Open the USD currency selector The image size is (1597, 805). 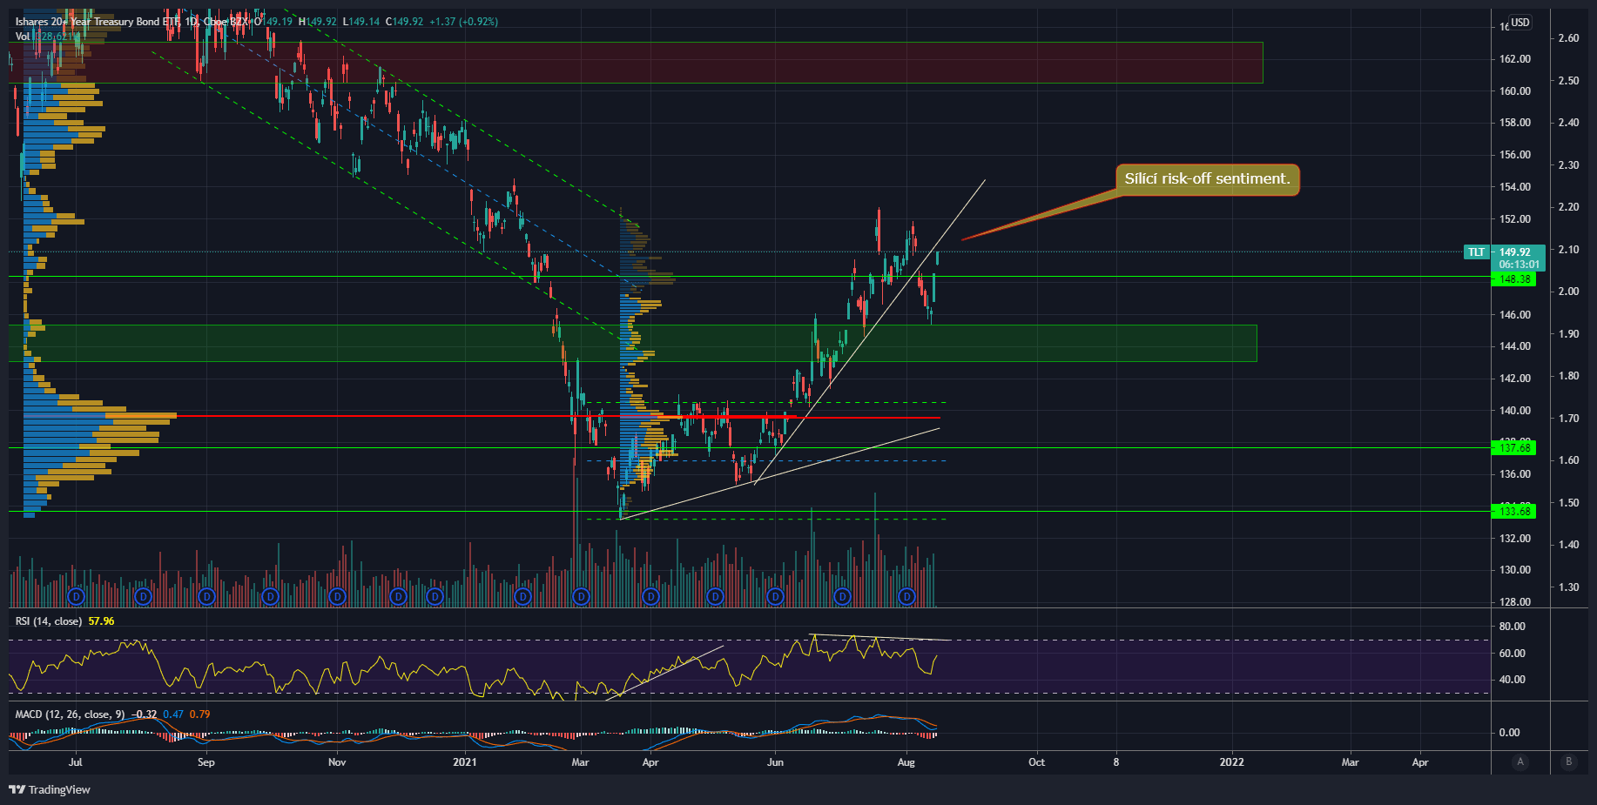[x=1520, y=23]
